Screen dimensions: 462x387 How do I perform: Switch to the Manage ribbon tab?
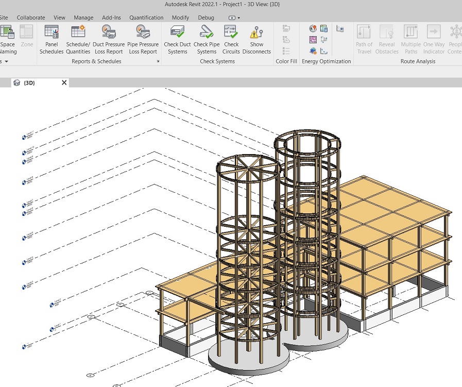83,17
